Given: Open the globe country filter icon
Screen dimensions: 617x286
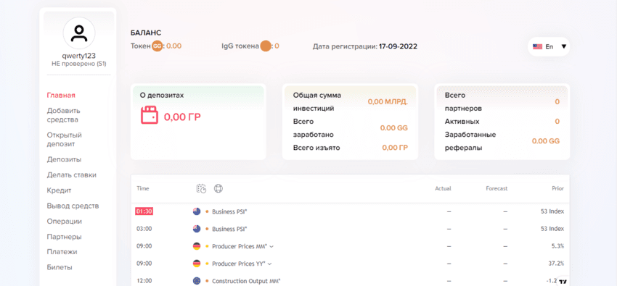Looking at the screenshot, I should tap(218, 188).
